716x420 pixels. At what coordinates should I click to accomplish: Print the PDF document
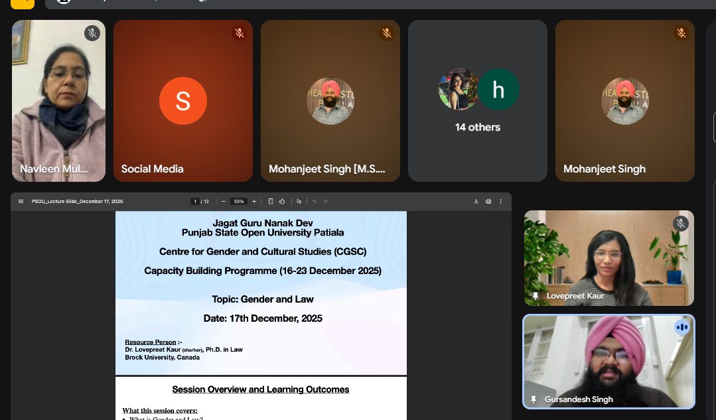[488, 201]
